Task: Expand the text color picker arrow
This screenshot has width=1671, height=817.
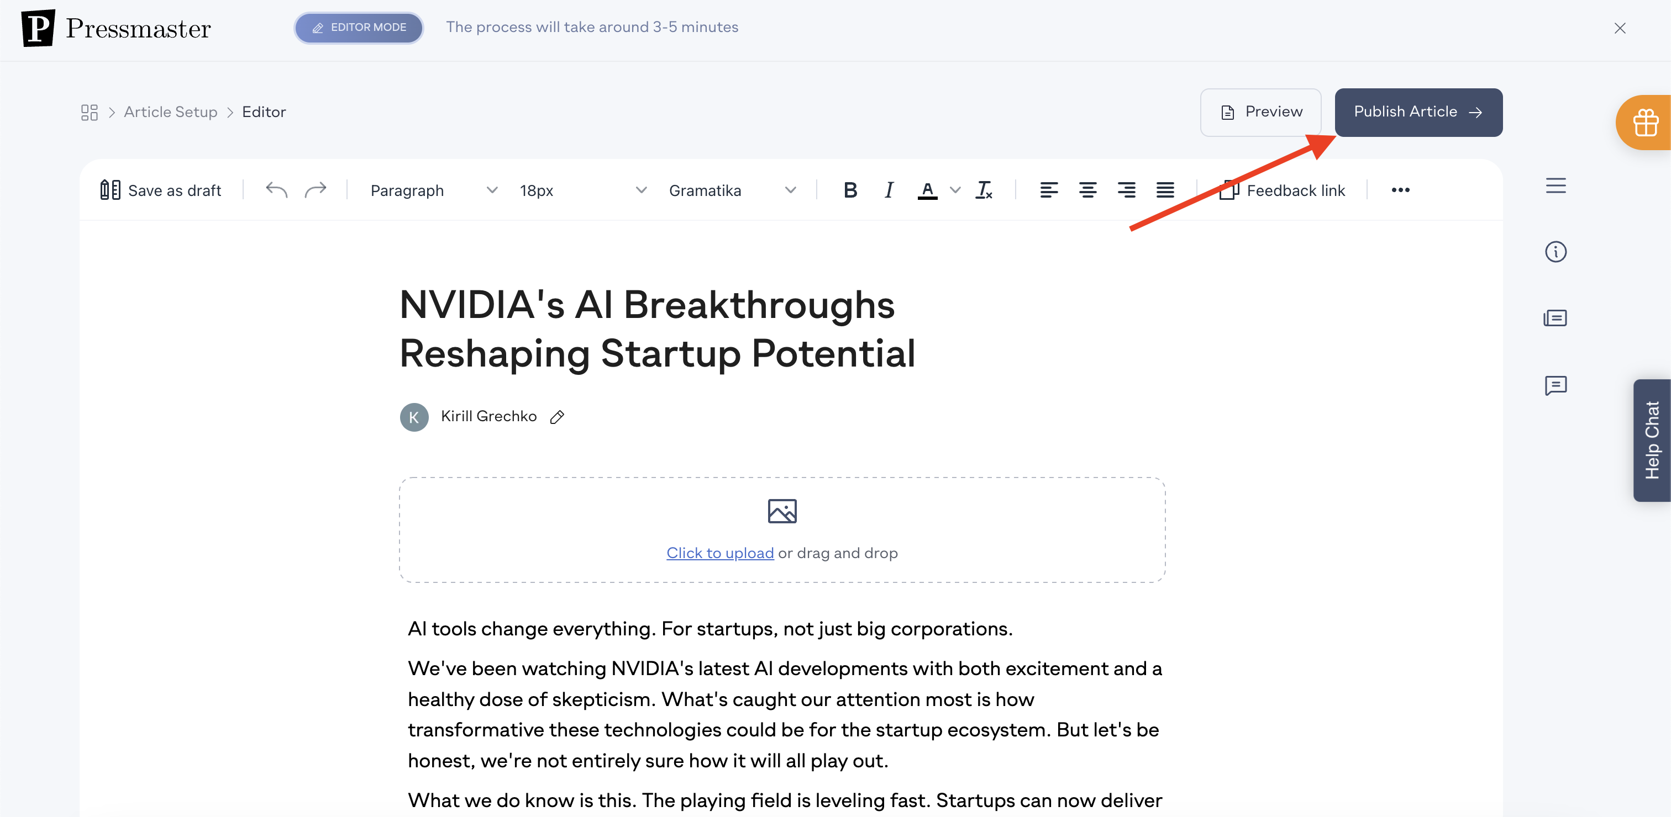Action: pyautogui.click(x=955, y=190)
